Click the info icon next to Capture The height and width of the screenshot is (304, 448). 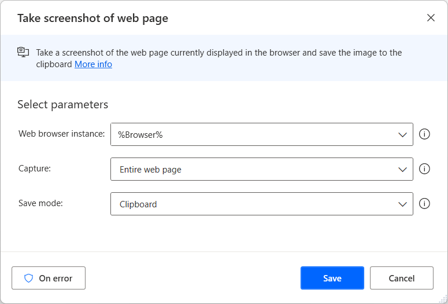coord(424,169)
